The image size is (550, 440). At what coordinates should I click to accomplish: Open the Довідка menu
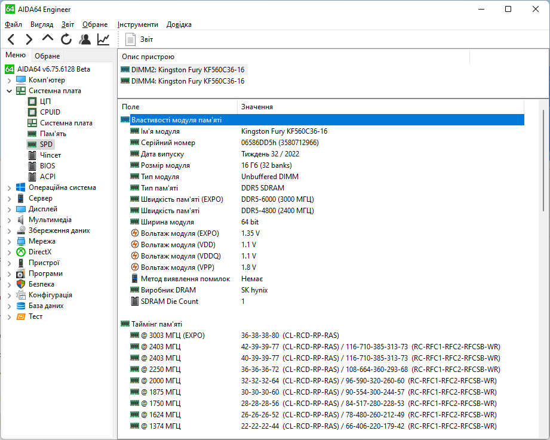tap(179, 24)
